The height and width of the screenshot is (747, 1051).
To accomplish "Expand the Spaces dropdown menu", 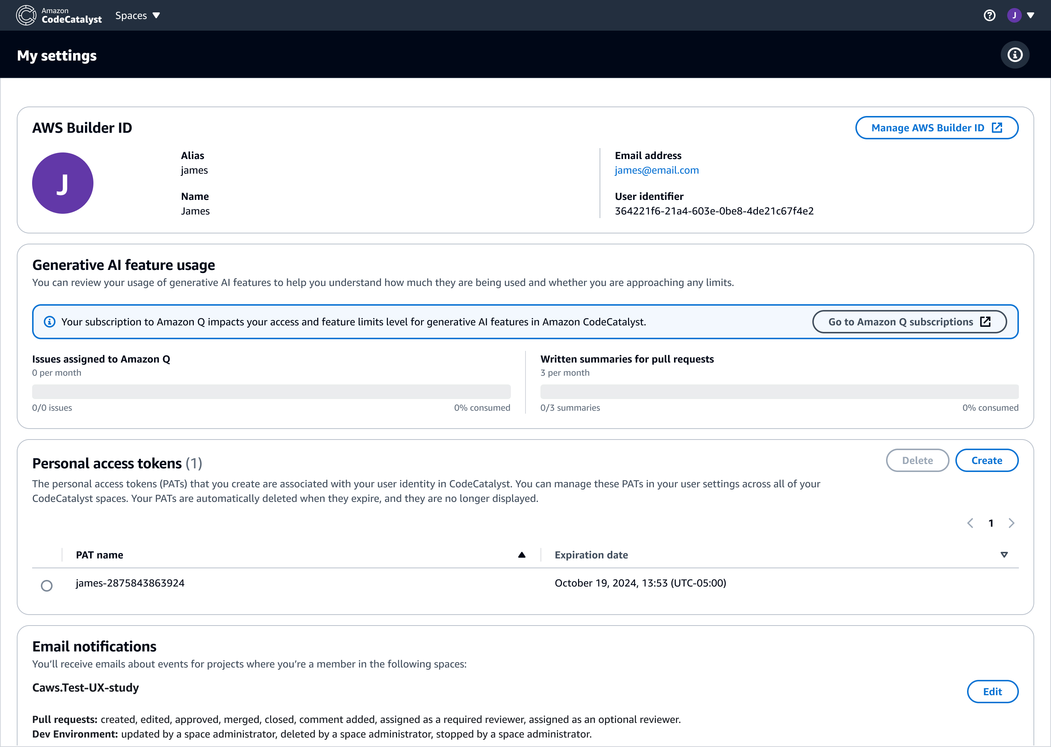I will (137, 15).
